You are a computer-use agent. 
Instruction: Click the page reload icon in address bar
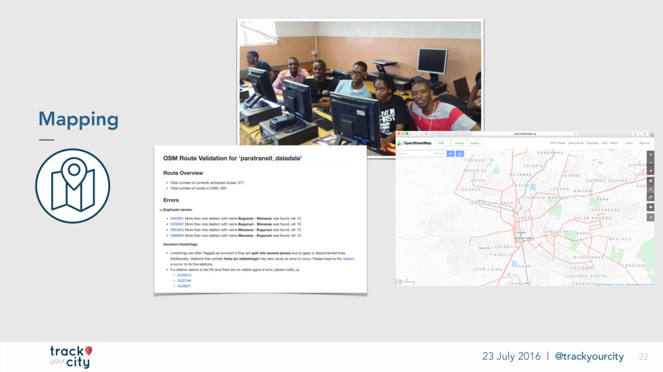(x=576, y=134)
